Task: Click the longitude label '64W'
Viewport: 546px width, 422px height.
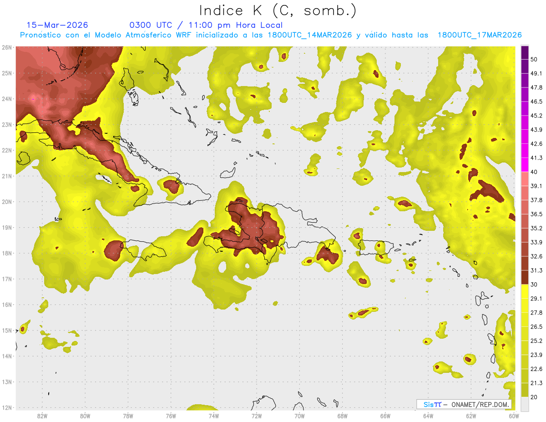Action: tap(428, 416)
